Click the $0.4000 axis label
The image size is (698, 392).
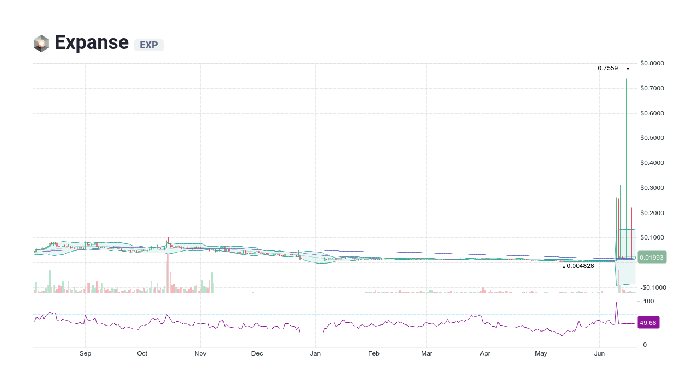coord(652,163)
